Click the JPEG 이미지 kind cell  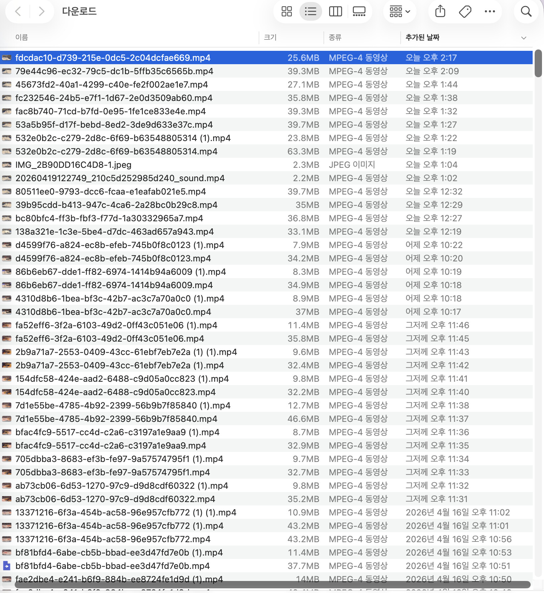(x=352, y=165)
